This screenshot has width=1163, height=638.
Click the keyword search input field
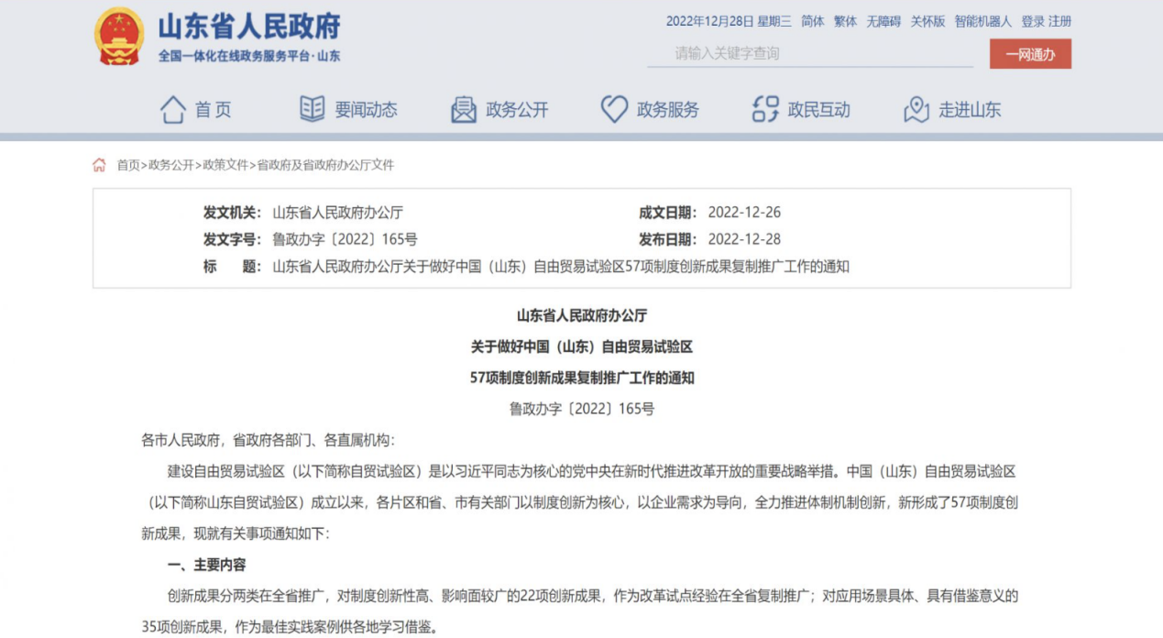click(810, 53)
